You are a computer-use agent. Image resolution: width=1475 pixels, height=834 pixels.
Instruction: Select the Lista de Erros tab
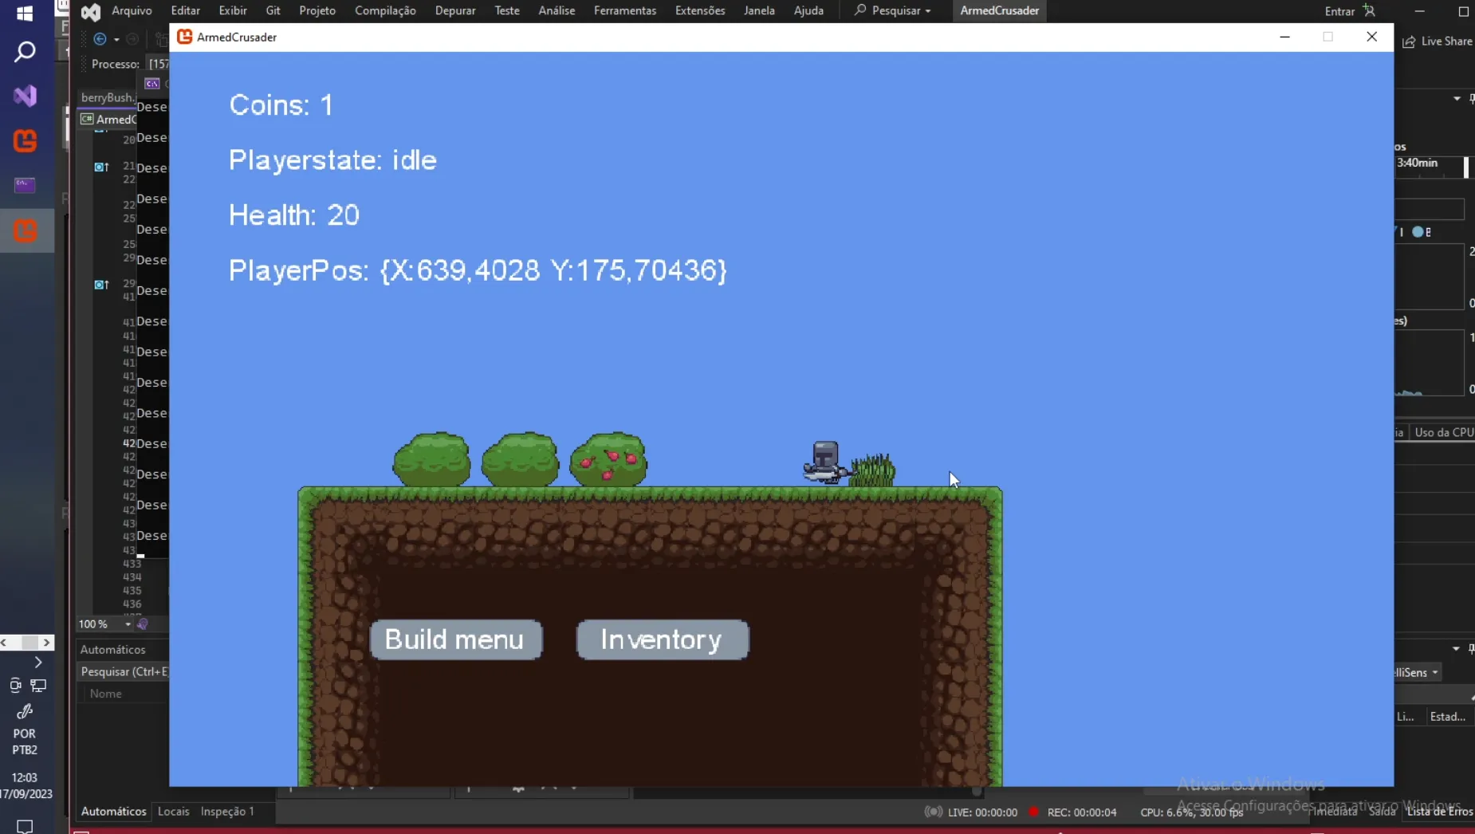(1439, 811)
